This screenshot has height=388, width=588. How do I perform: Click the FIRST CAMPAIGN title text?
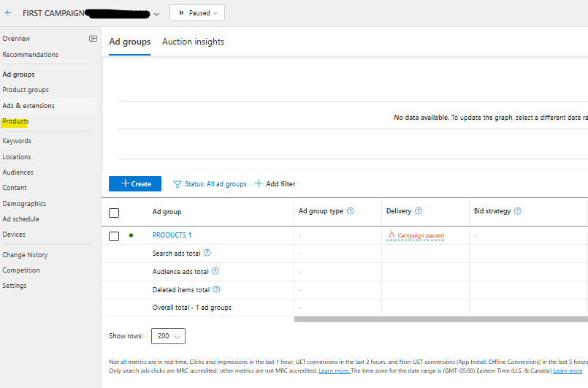pyautogui.click(x=53, y=13)
